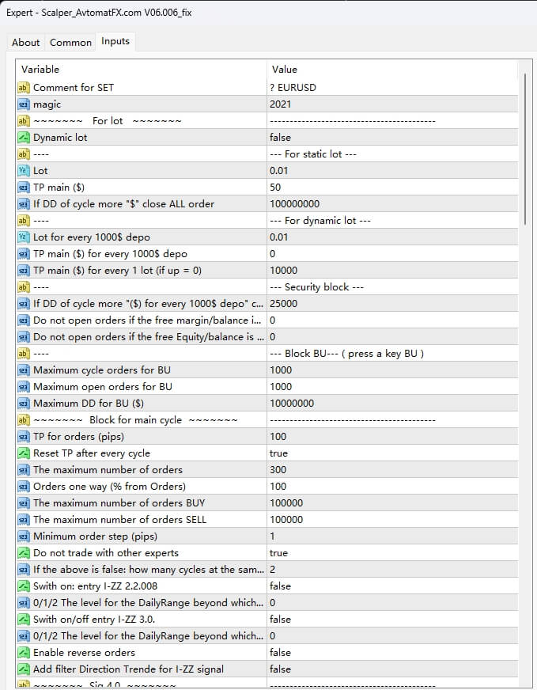This screenshot has height=690, width=537.
Task: Edit the value 100000000 for DD close ALL order
Action: [x=392, y=204]
